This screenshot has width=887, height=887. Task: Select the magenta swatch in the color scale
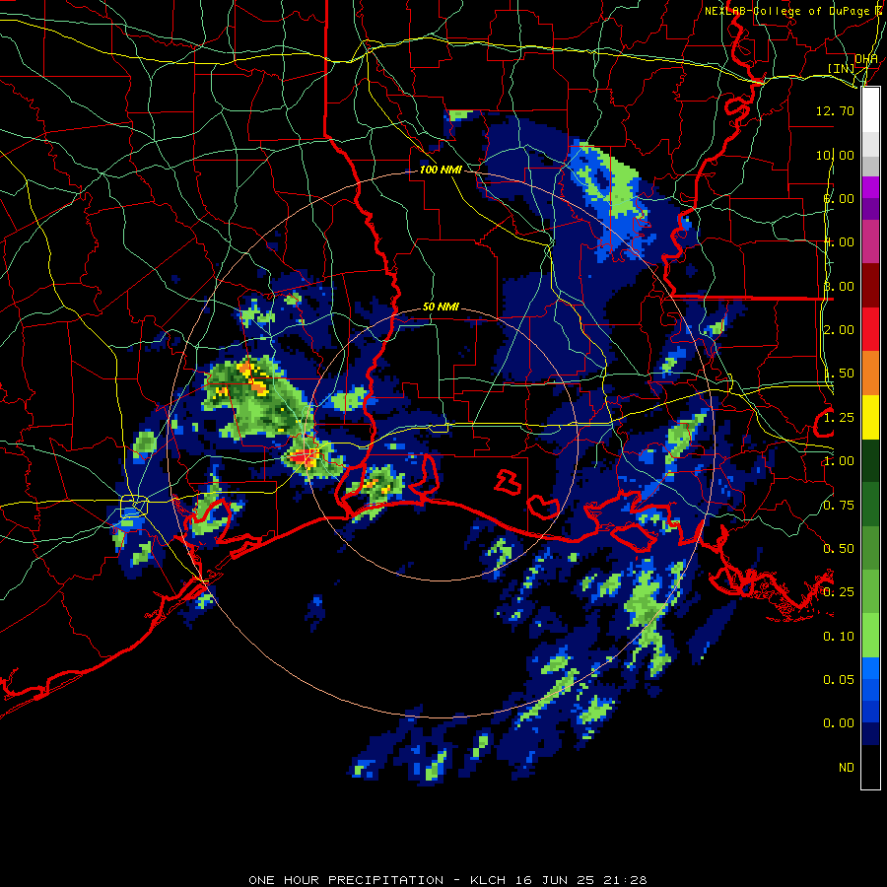[x=870, y=187]
